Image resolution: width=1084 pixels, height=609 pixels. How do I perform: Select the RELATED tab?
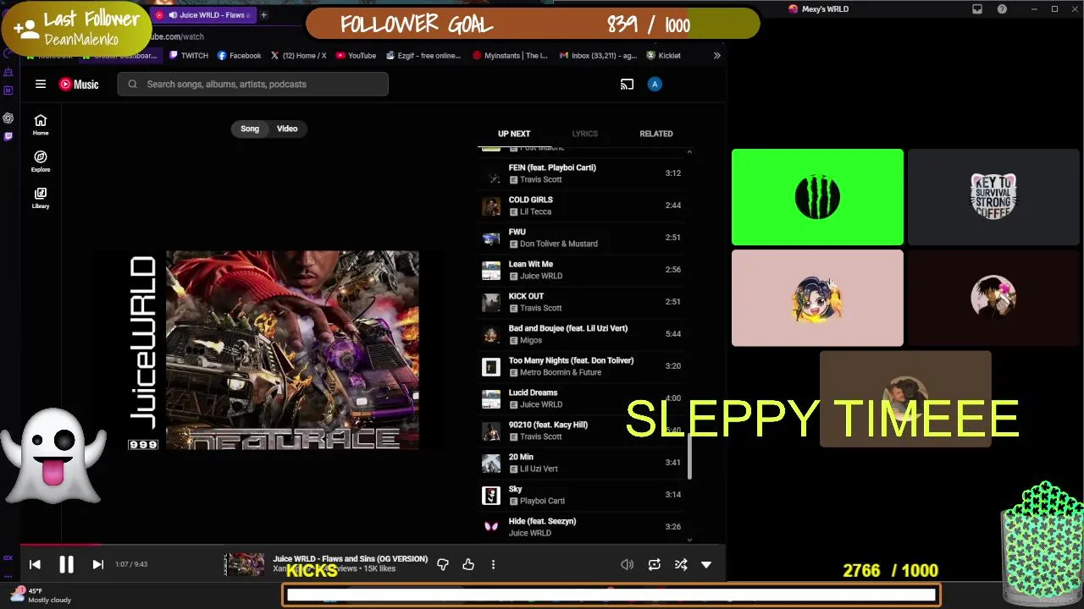656,134
